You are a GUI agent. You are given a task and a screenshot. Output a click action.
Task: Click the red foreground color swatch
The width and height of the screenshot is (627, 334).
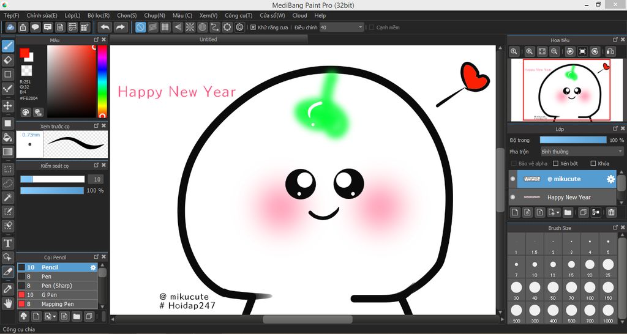(x=24, y=53)
